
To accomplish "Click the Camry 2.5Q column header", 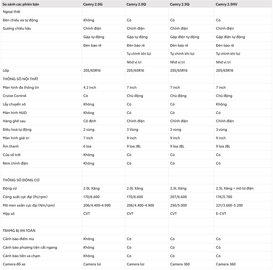I will point(180,4).
